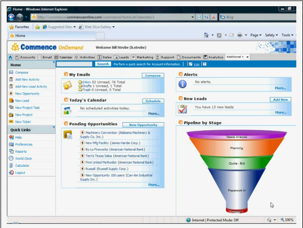Screen dimensions: 303x228
Task: Click the New Opportunity icon in sidebar
Action: click(11, 93)
